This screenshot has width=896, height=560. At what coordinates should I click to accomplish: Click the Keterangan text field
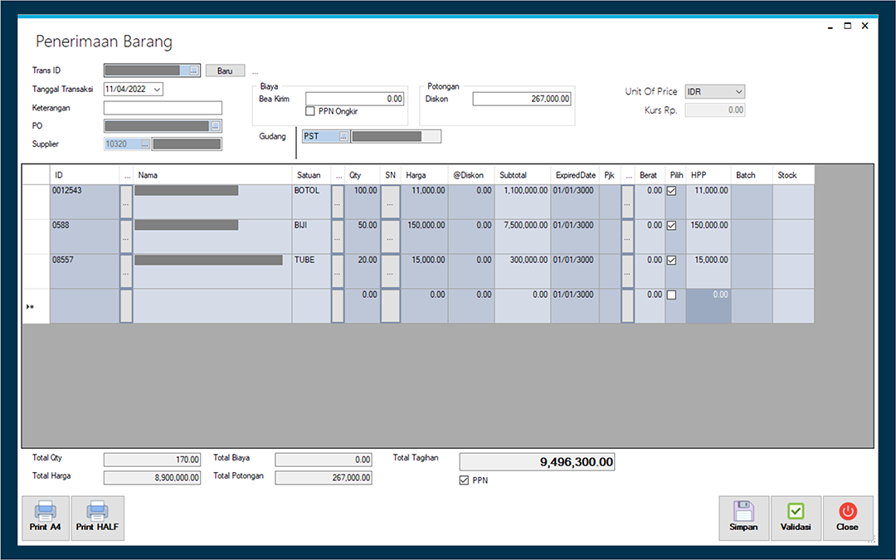click(163, 108)
